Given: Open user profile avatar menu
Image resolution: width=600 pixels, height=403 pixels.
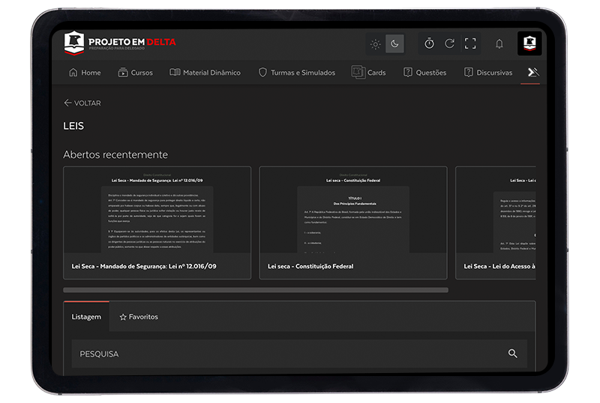Looking at the screenshot, I should pyautogui.click(x=529, y=43).
